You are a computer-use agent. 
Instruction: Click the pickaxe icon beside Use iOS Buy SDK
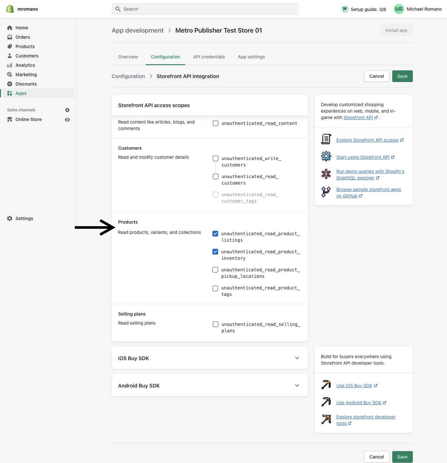point(326,385)
